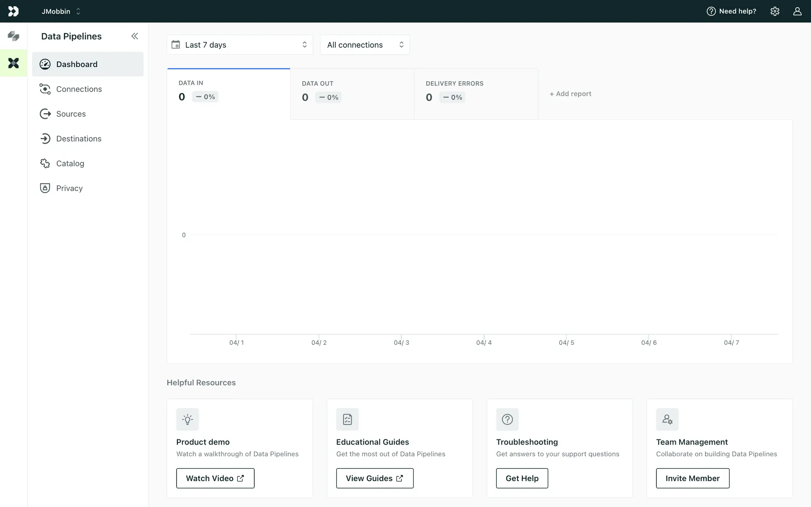Click the layered squares workspace icon
Viewport: 811px width, 507px height.
(14, 36)
